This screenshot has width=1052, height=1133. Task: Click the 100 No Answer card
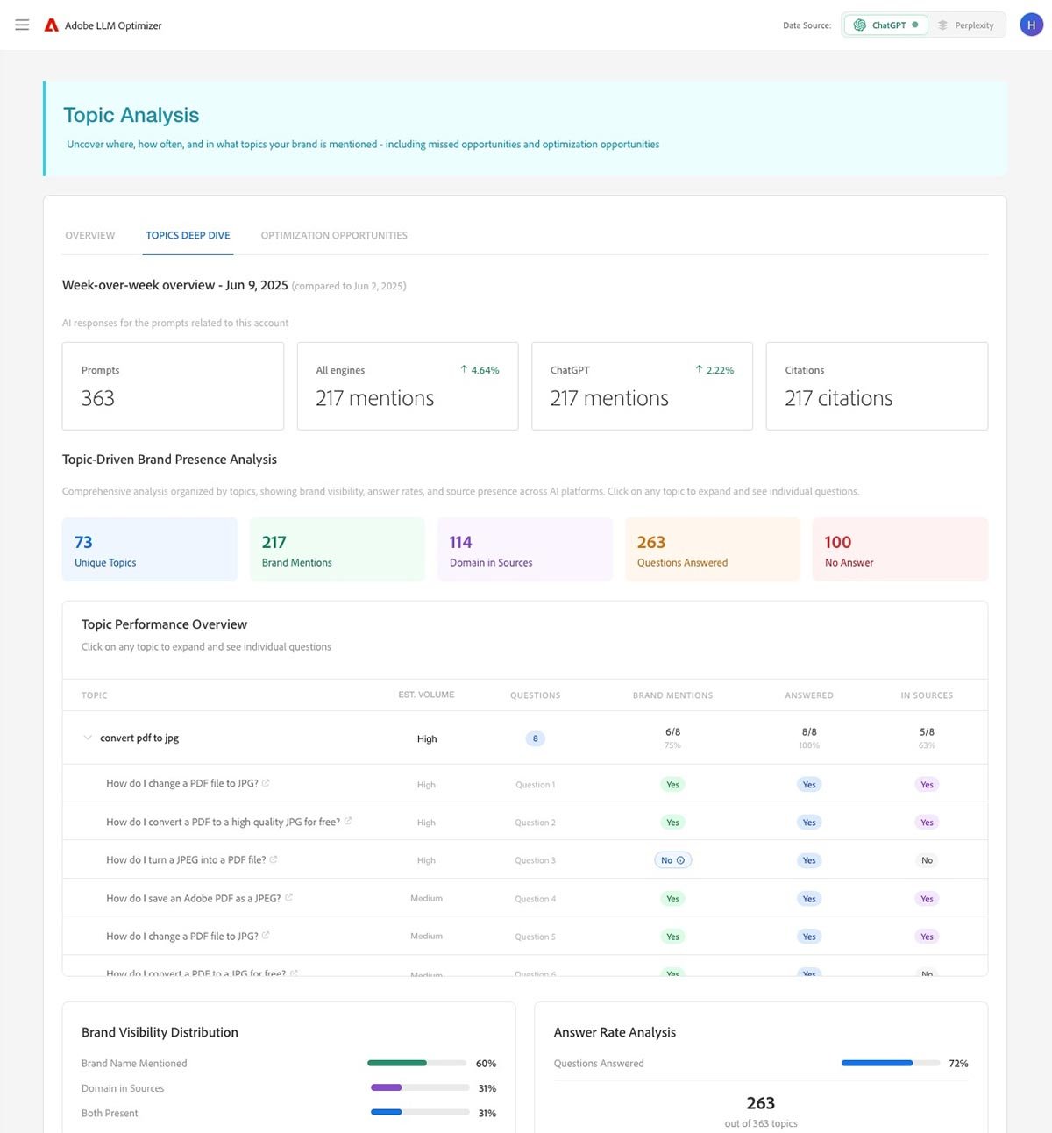[899, 550]
